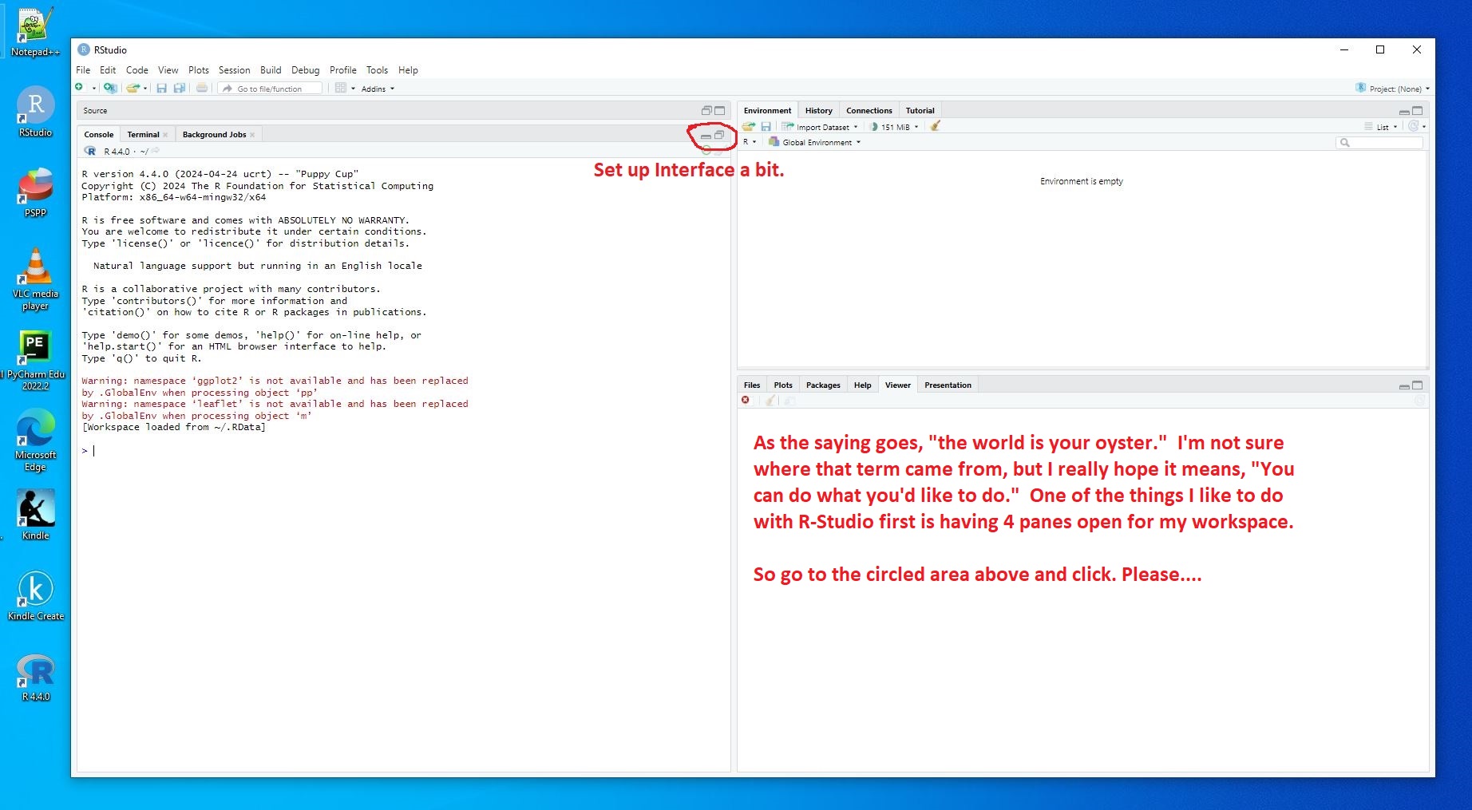Click the Load Workspace folder icon in Environment

point(748,127)
